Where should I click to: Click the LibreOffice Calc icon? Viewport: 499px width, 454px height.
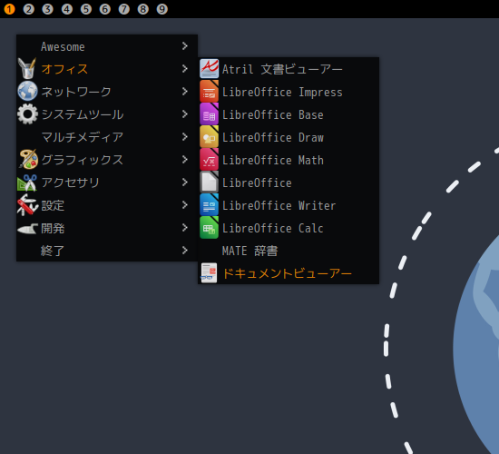(x=209, y=228)
